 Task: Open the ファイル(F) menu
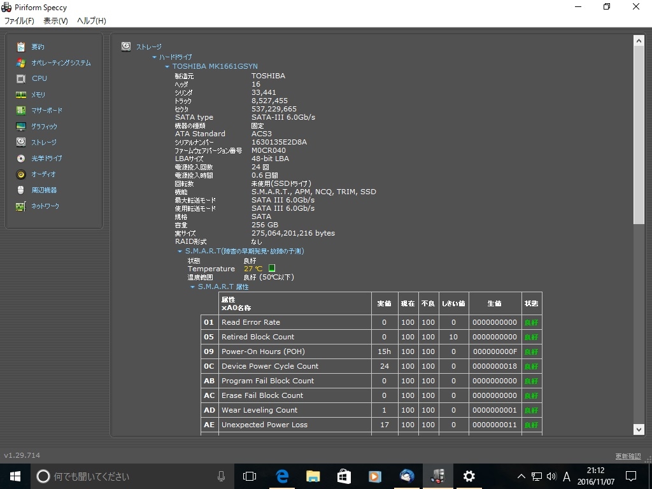[x=19, y=21]
